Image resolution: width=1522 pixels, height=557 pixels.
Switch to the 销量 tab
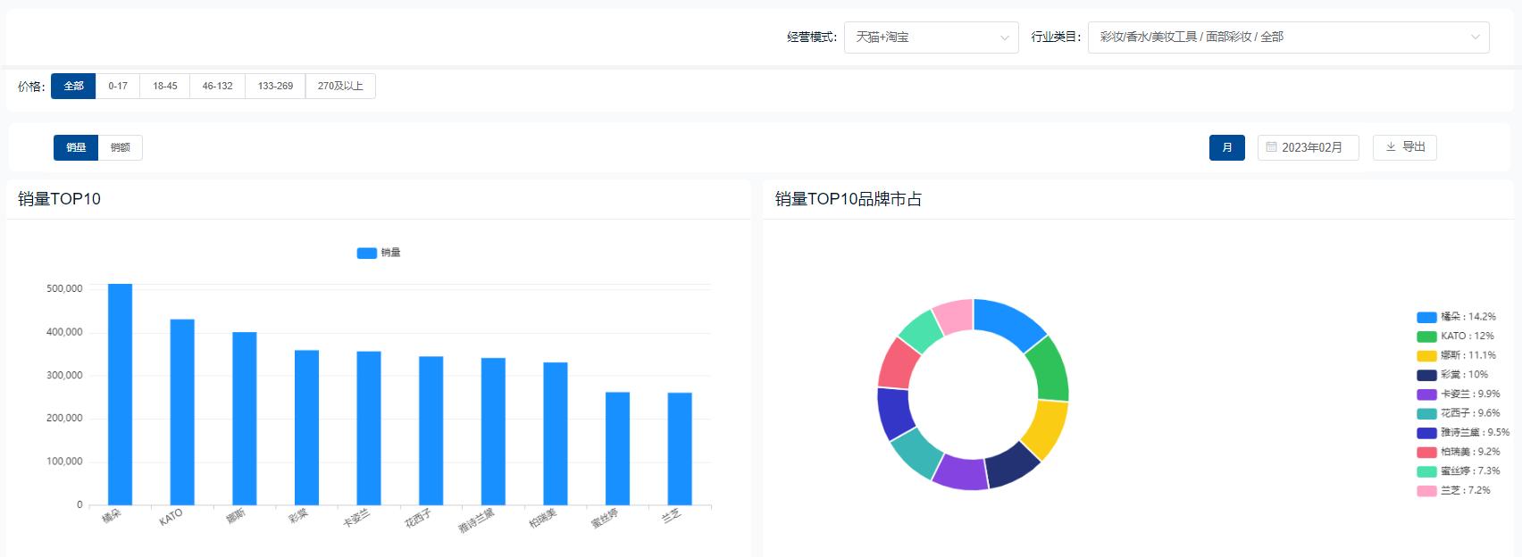pyautogui.click(x=76, y=148)
